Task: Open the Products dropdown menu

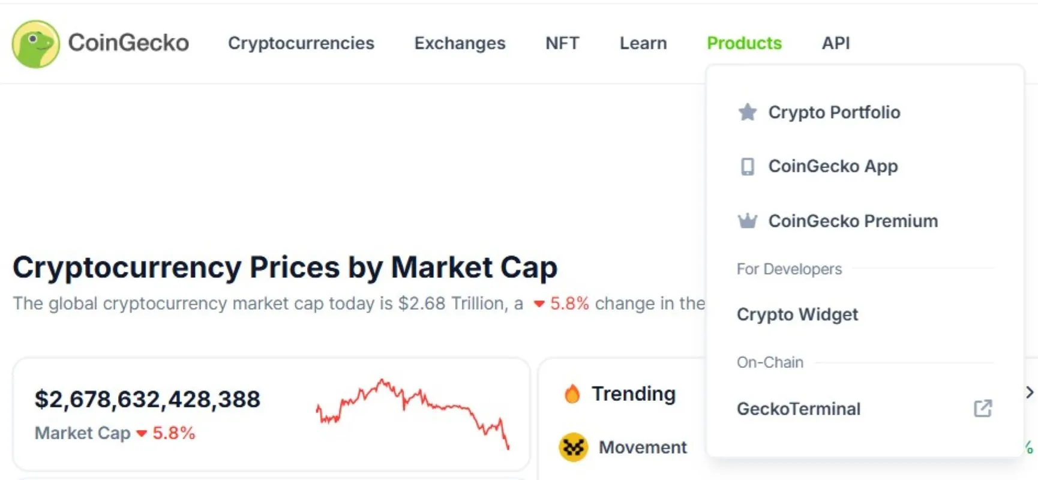Action: [x=744, y=43]
